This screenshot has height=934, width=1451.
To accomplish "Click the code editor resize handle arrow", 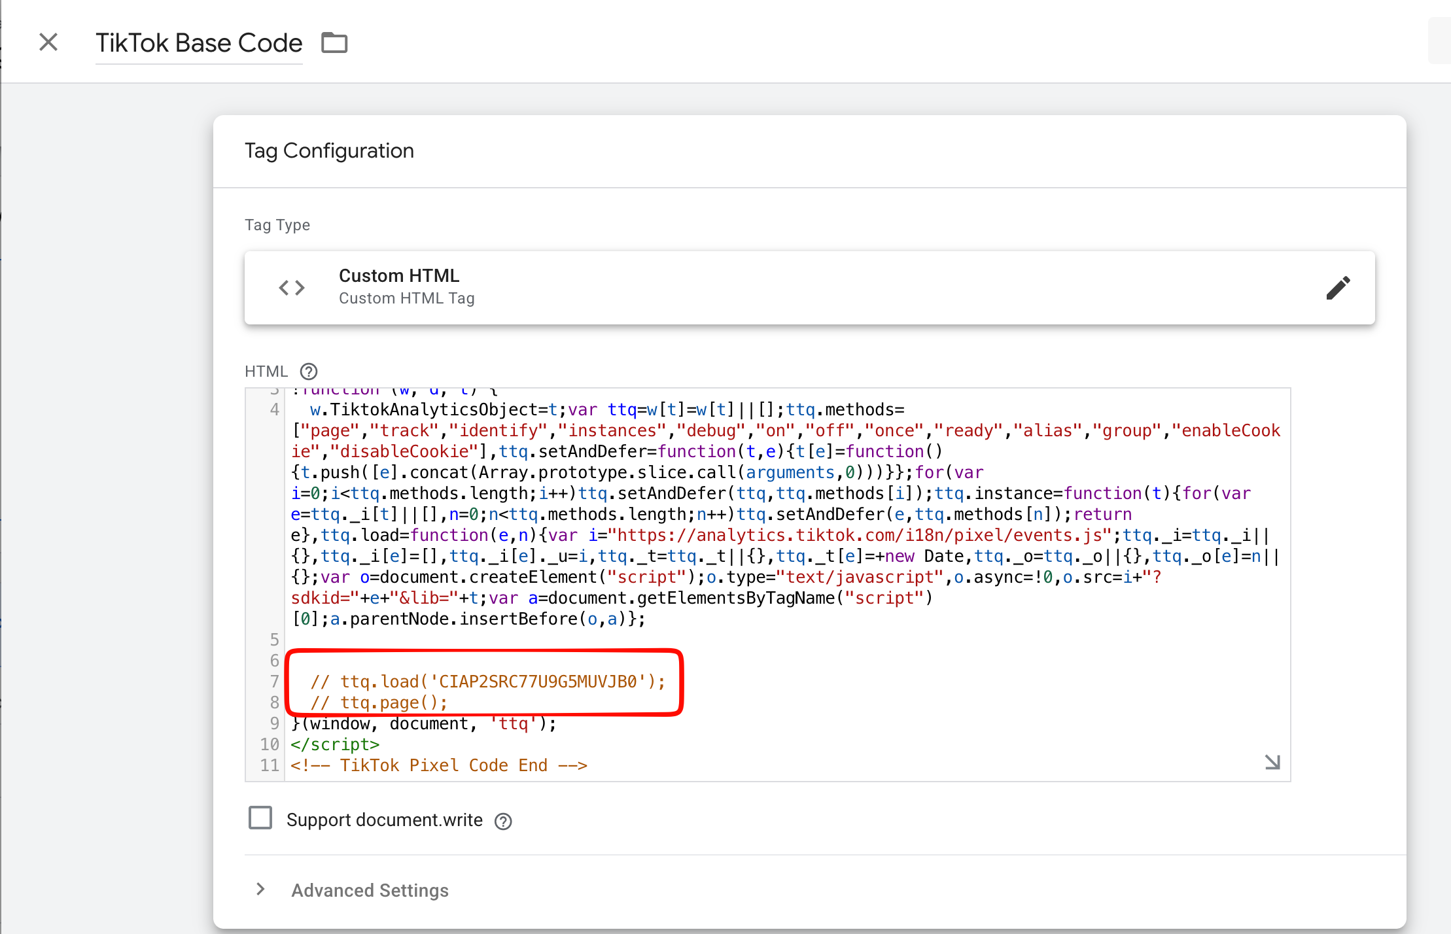I will point(1272,762).
